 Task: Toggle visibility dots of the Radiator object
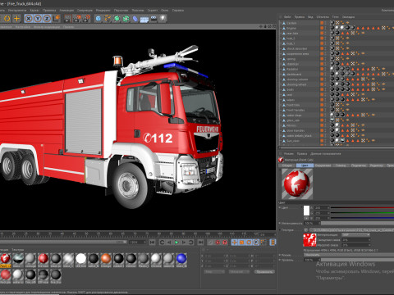point(325,69)
